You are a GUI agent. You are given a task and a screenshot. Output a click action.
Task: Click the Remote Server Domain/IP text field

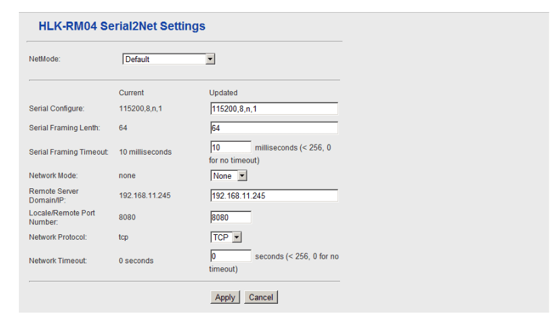click(x=274, y=195)
